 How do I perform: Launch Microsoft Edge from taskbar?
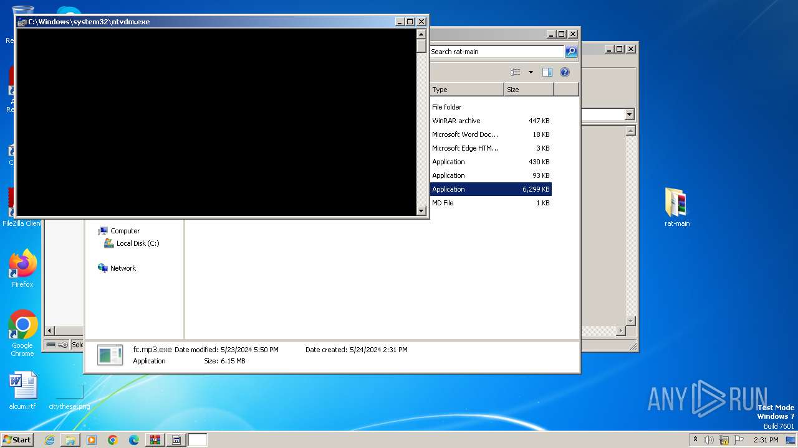[134, 440]
